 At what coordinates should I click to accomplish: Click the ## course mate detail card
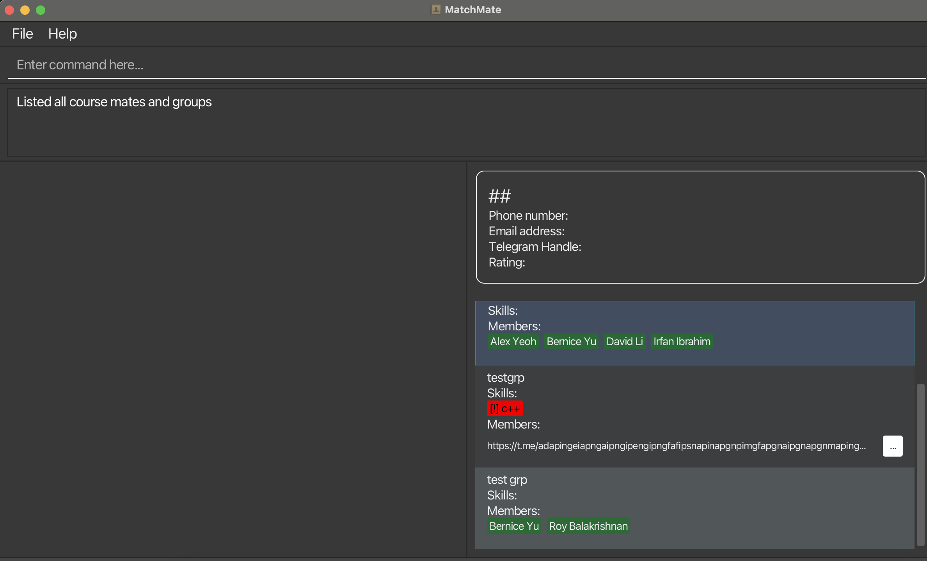[700, 227]
